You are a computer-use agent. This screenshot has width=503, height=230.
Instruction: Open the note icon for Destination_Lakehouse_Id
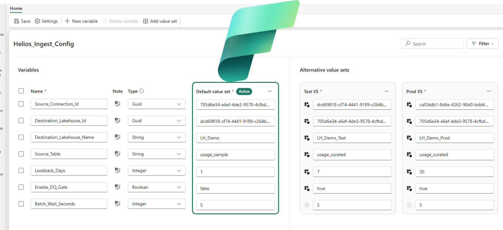[117, 121]
